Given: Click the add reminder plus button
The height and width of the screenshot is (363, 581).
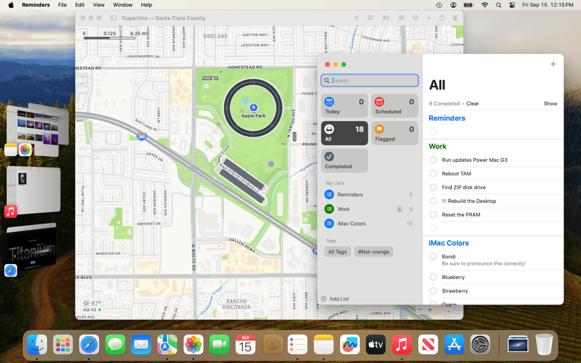Looking at the screenshot, I should 553,64.
